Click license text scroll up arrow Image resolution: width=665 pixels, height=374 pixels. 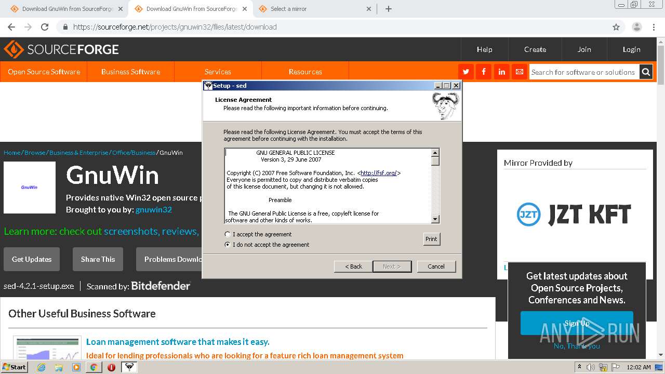[x=435, y=153]
